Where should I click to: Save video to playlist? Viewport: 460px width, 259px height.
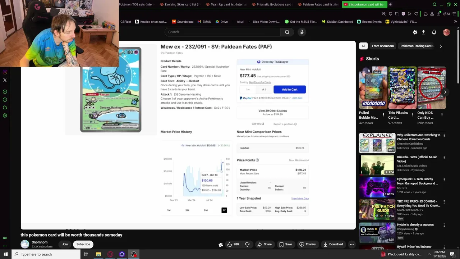285,244
